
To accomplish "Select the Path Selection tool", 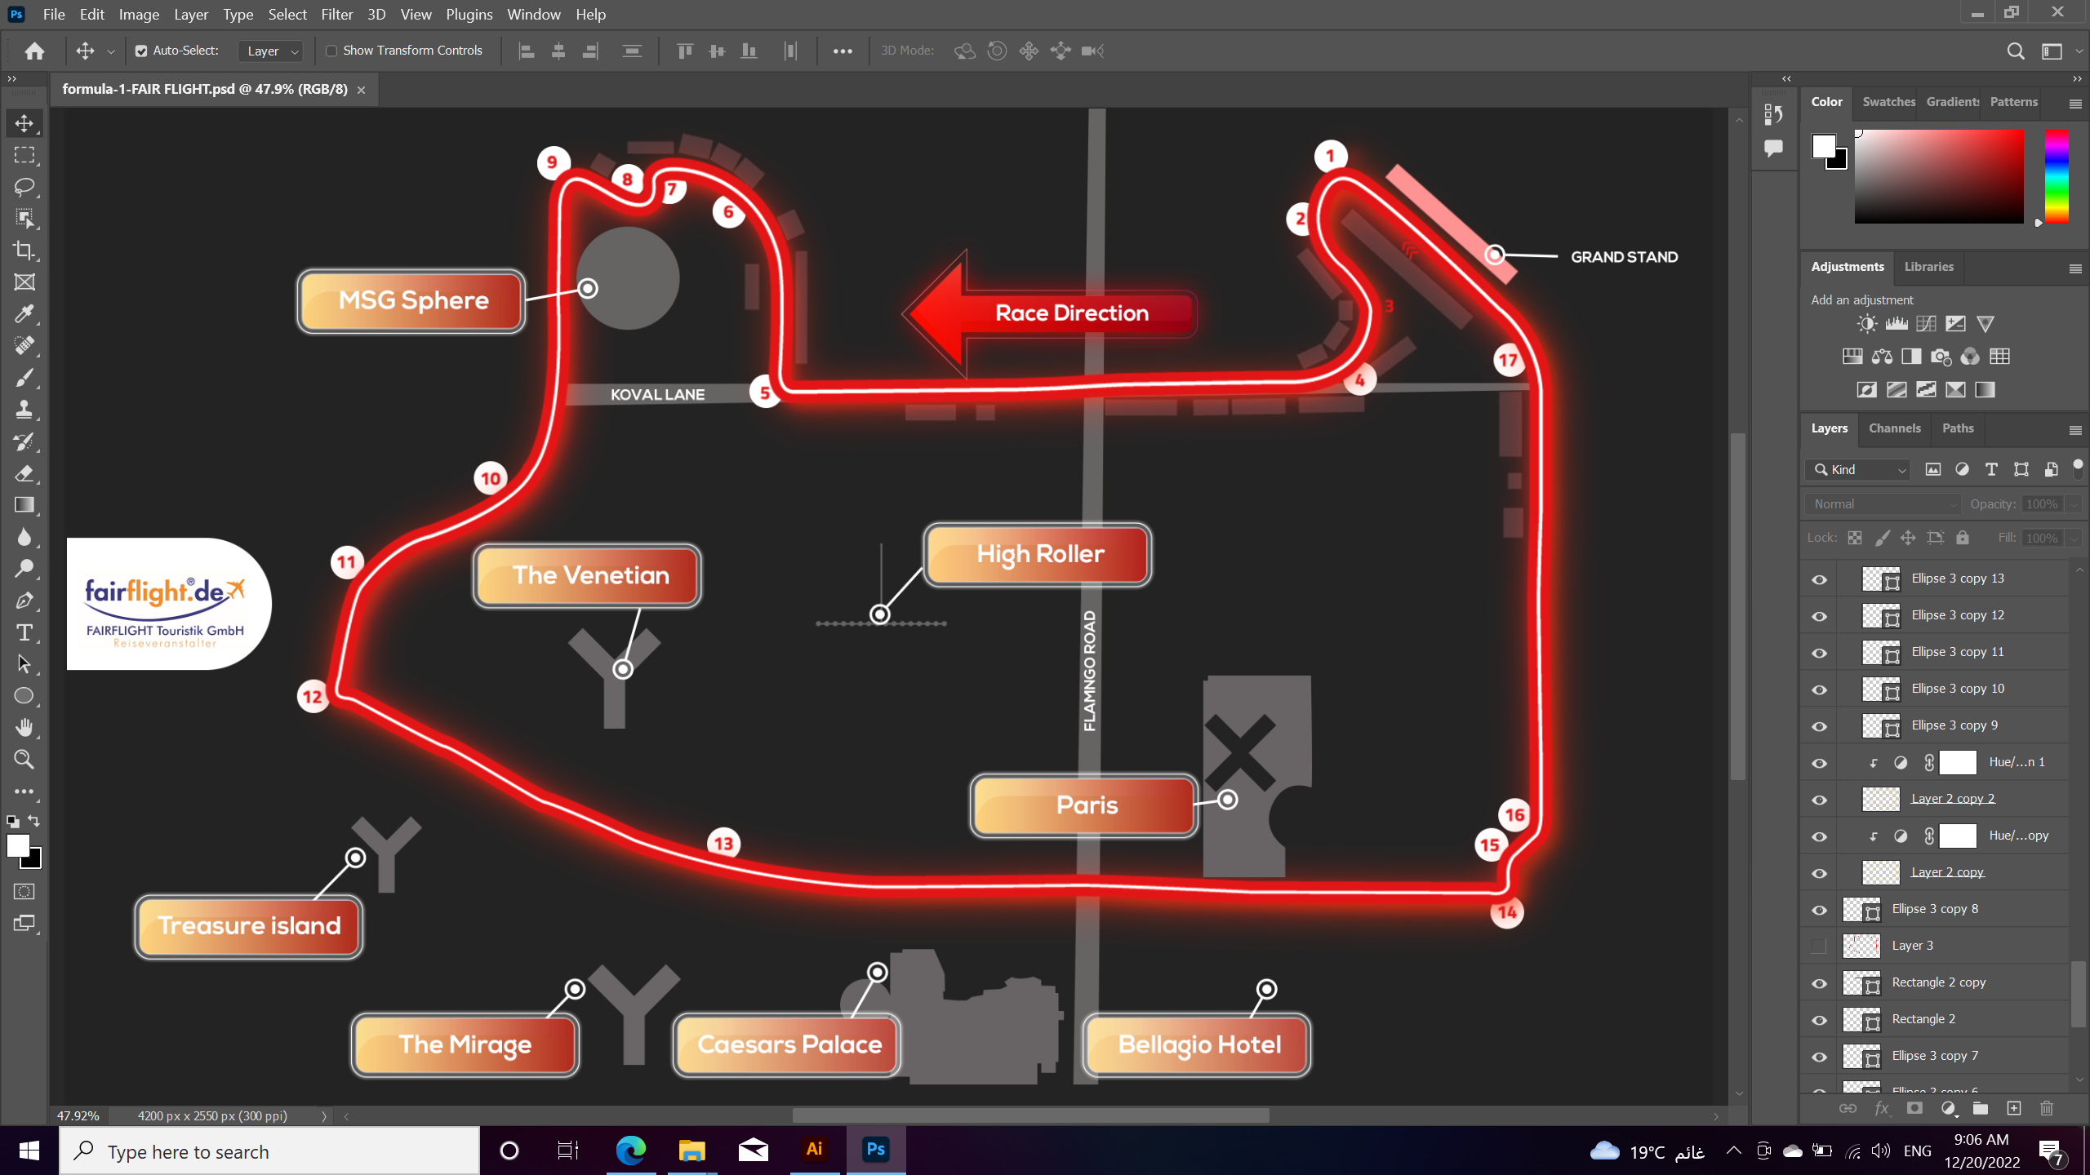I will coord(24,664).
